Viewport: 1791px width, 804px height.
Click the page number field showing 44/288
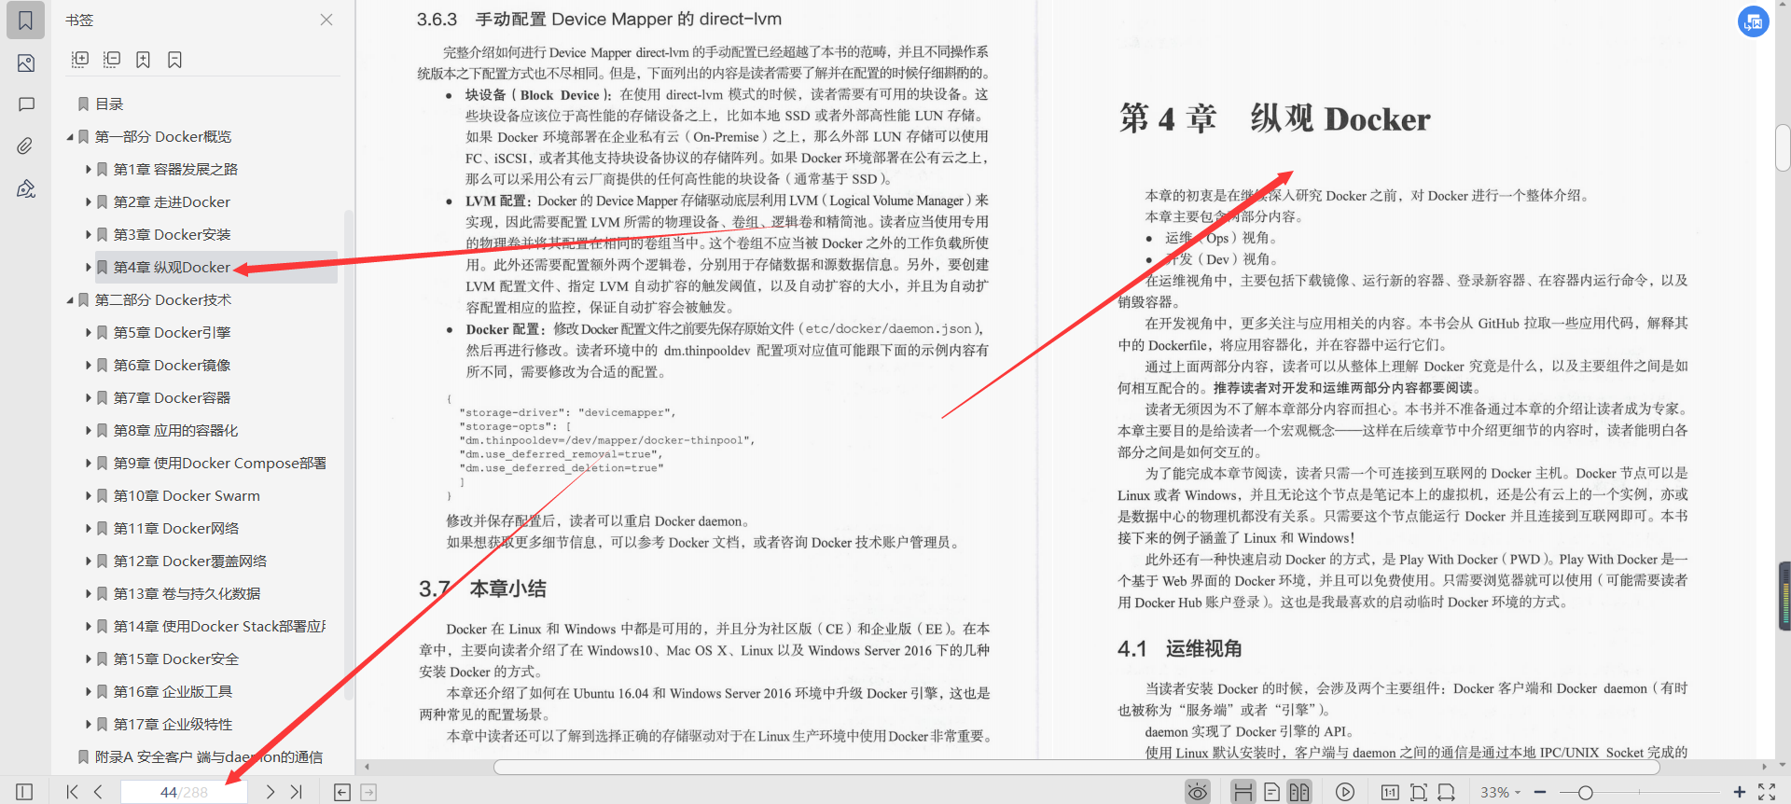184,792
